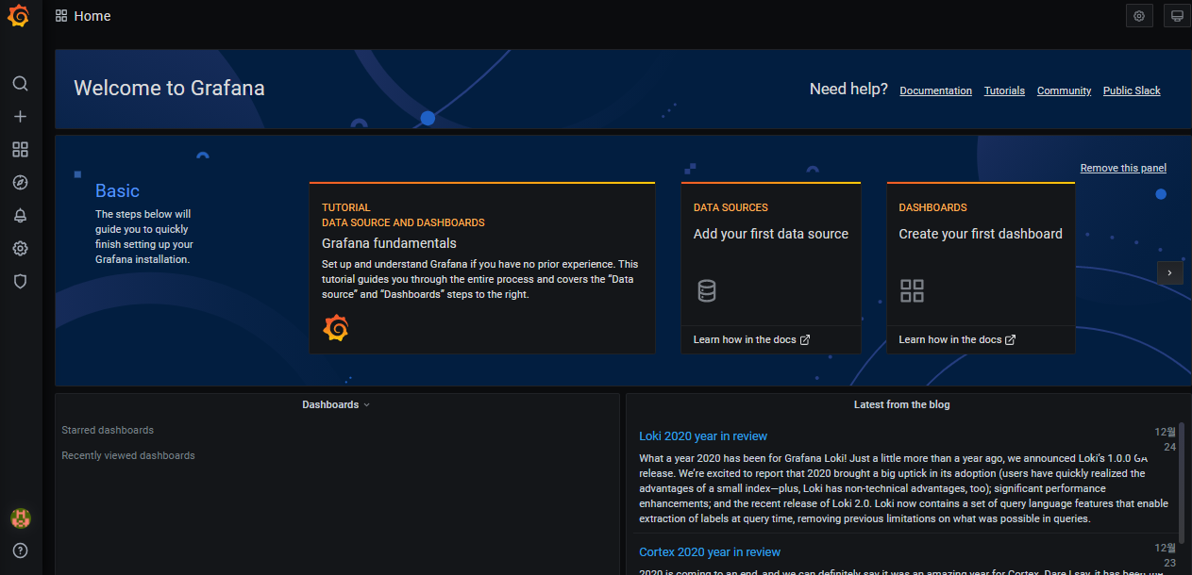Open the Search dashboards magnifier icon
This screenshot has width=1192, height=575.
click(20, 83)
